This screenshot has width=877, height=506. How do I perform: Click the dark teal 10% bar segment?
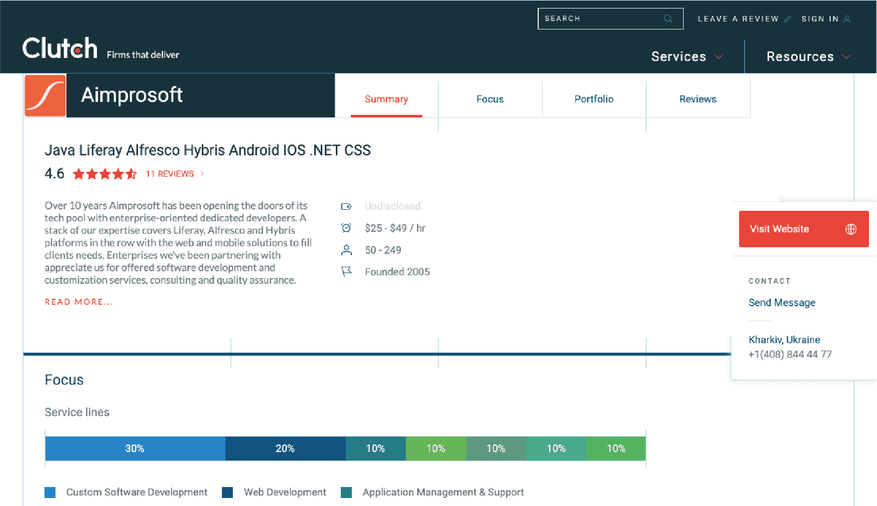point(376,449)
